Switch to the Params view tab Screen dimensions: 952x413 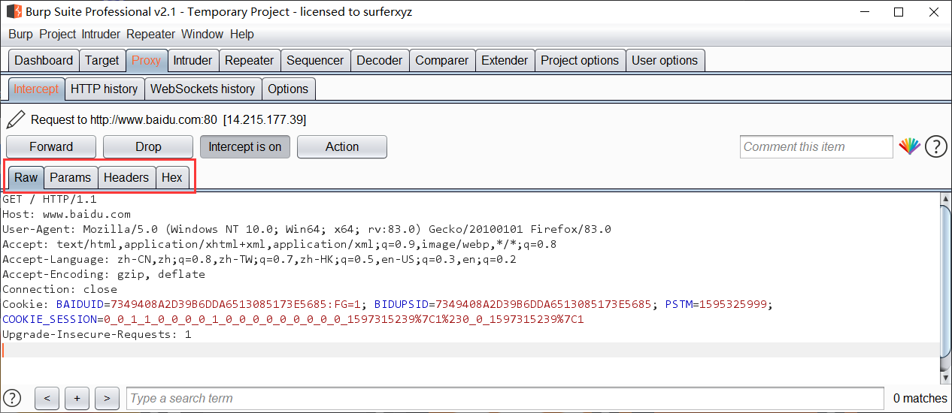(x=70, y=177)
